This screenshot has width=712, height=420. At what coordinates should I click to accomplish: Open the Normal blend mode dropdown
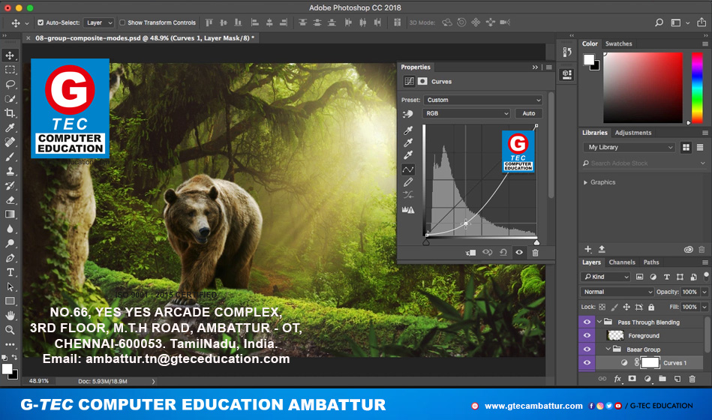click(617, 292)
